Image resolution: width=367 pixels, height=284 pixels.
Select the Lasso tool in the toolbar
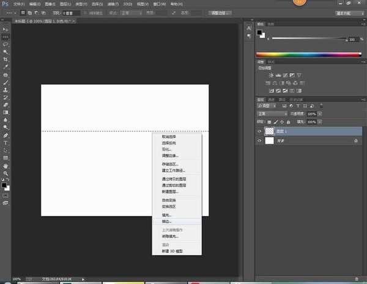(6, 45)
